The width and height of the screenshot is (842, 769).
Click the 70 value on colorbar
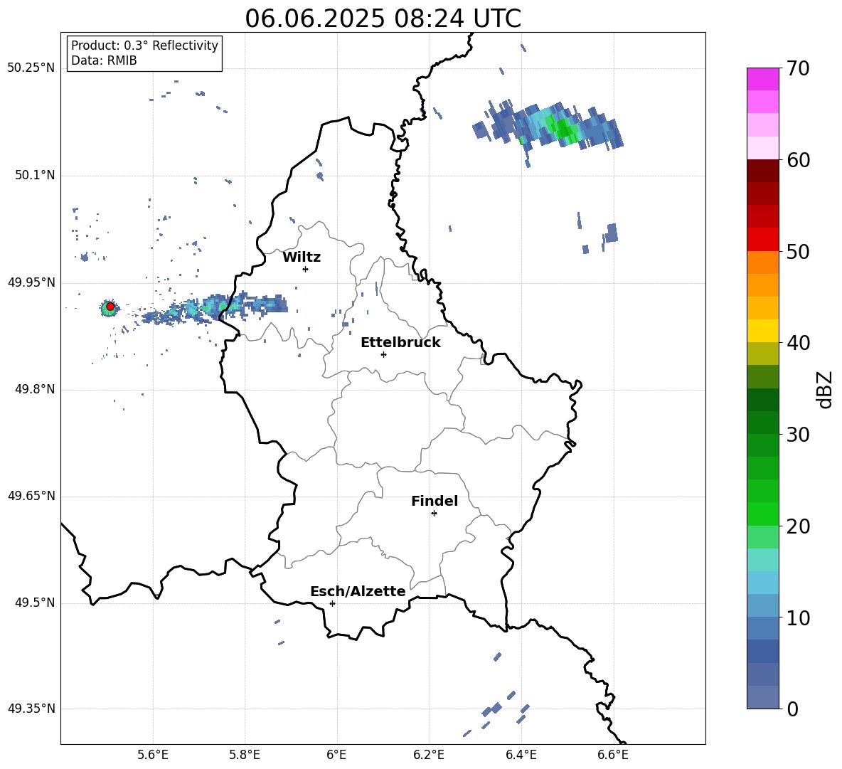797,69
